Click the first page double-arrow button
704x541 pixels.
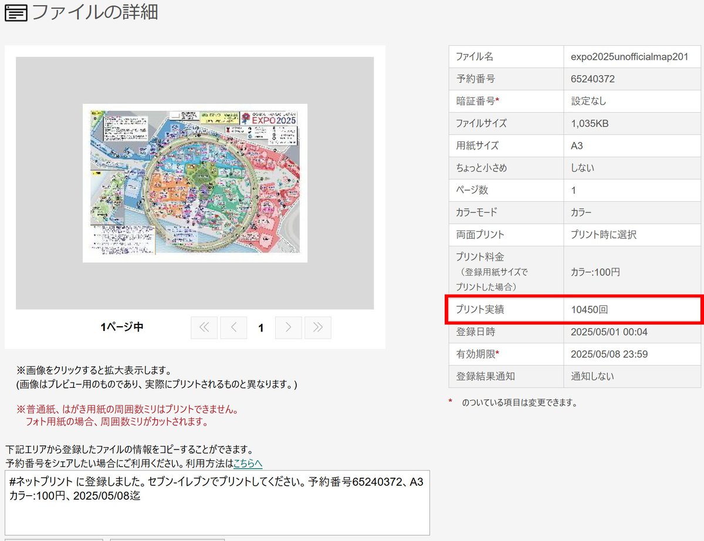204,328
